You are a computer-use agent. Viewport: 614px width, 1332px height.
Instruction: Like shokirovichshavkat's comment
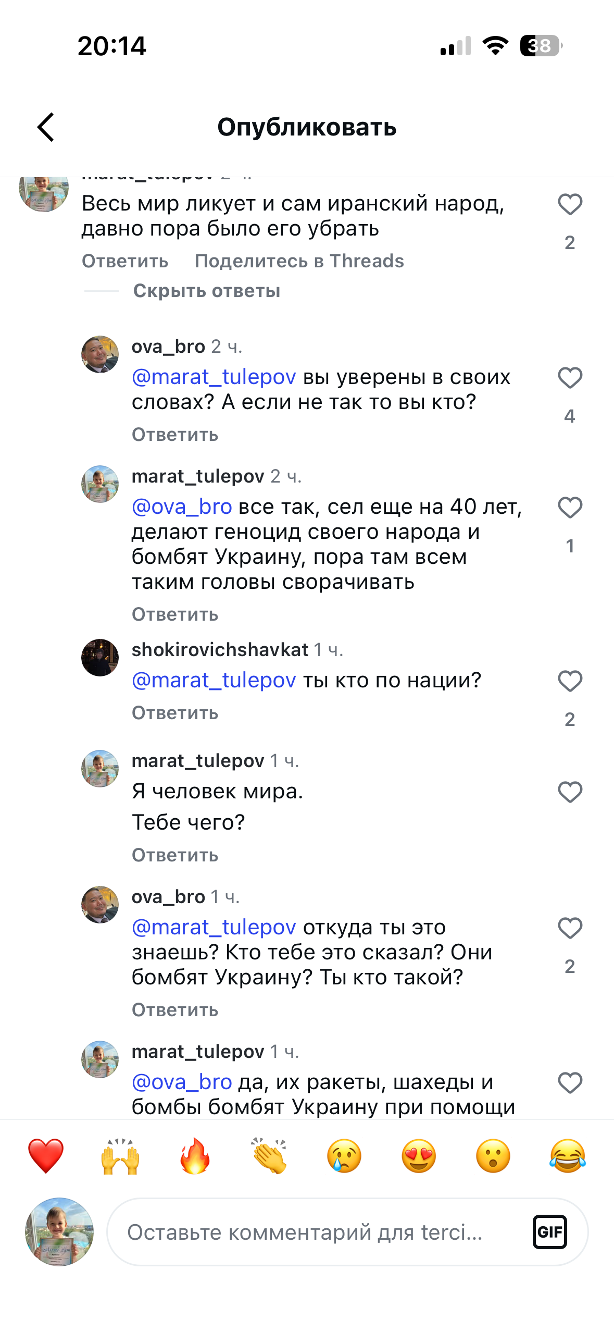[570, 681]
